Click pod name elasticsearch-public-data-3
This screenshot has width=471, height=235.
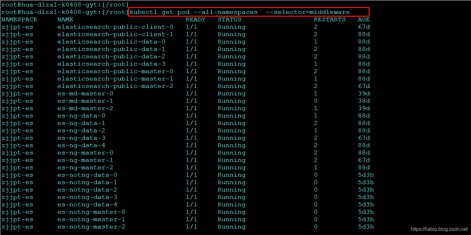click(111, 64)
